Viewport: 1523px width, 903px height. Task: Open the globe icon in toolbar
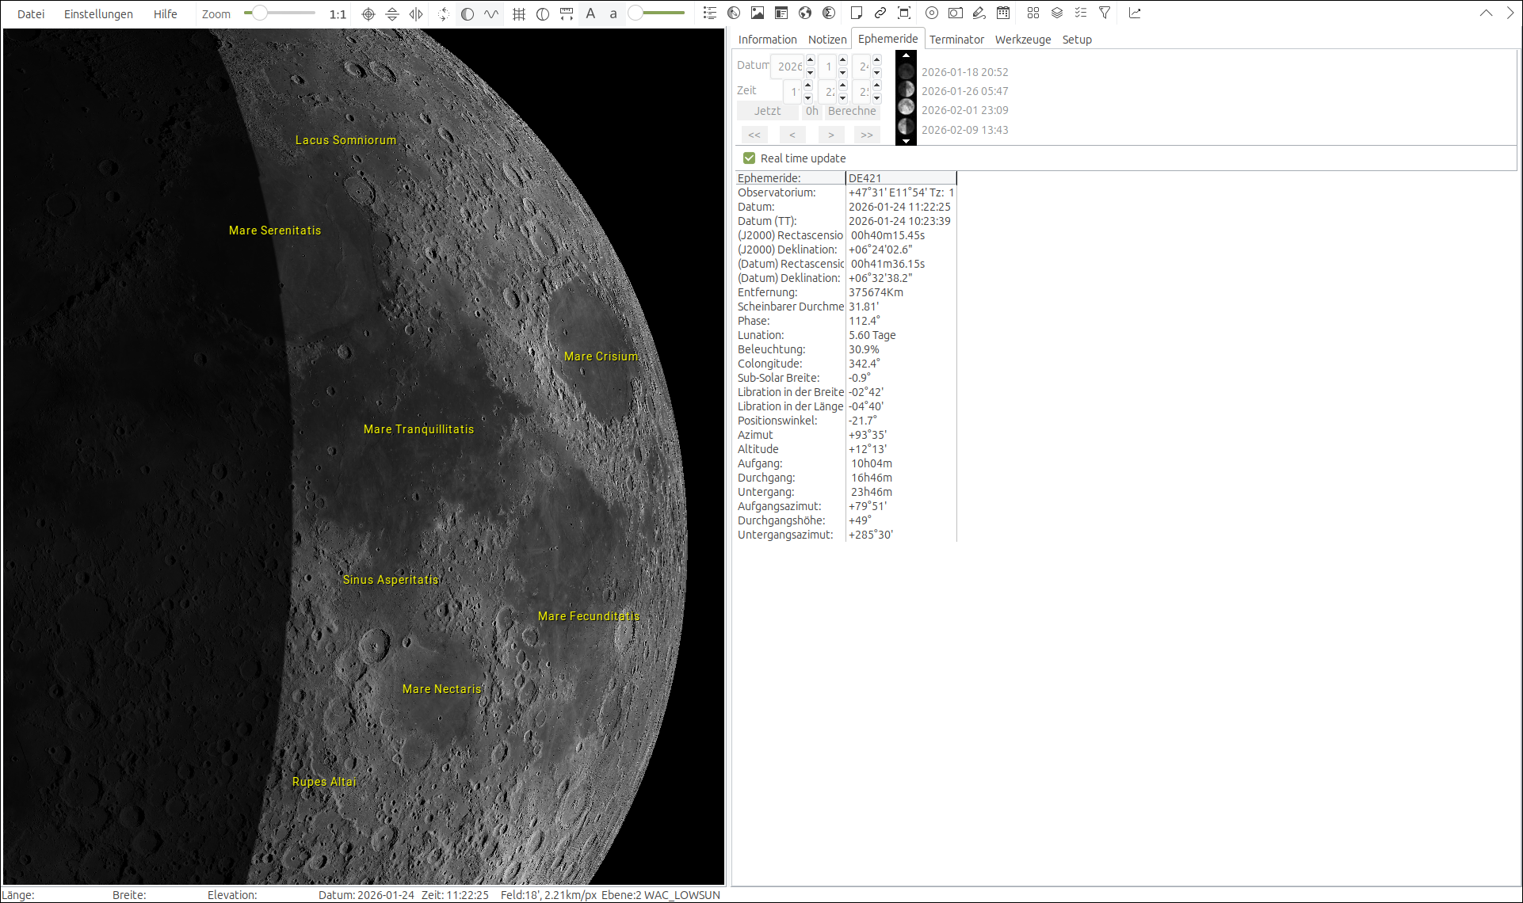(805, 13)
